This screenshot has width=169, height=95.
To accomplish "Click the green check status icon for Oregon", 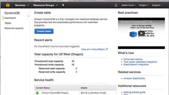I will tap(37, 93).
